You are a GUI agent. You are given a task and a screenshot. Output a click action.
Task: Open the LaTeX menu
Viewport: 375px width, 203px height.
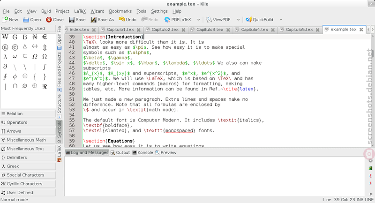(x=80, y=11)
